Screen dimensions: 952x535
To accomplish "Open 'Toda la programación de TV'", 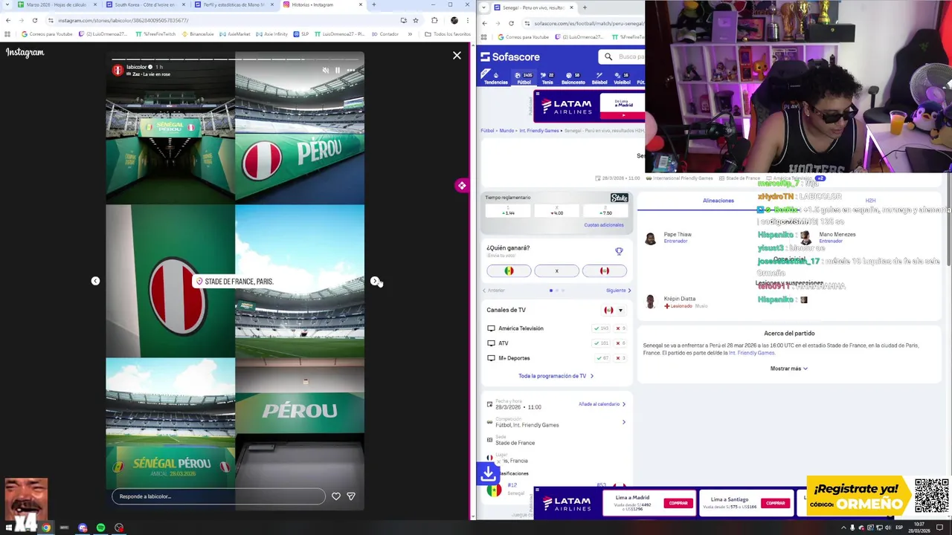I will pos(556,376).
